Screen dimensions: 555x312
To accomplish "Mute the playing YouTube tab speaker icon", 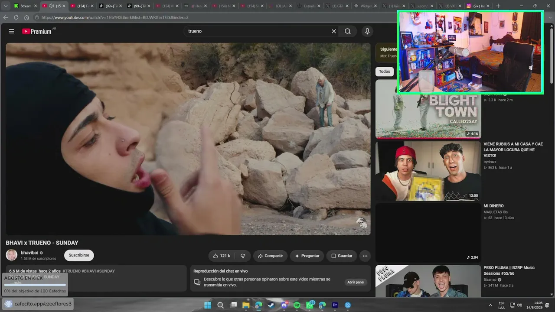I will pos(51,6).
